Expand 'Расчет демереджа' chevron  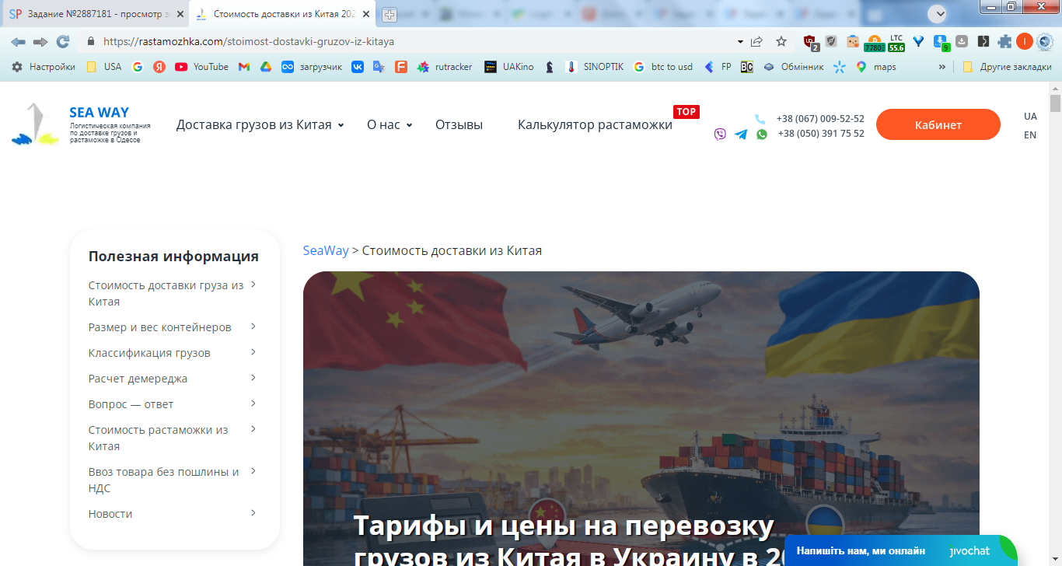point(253,378)
